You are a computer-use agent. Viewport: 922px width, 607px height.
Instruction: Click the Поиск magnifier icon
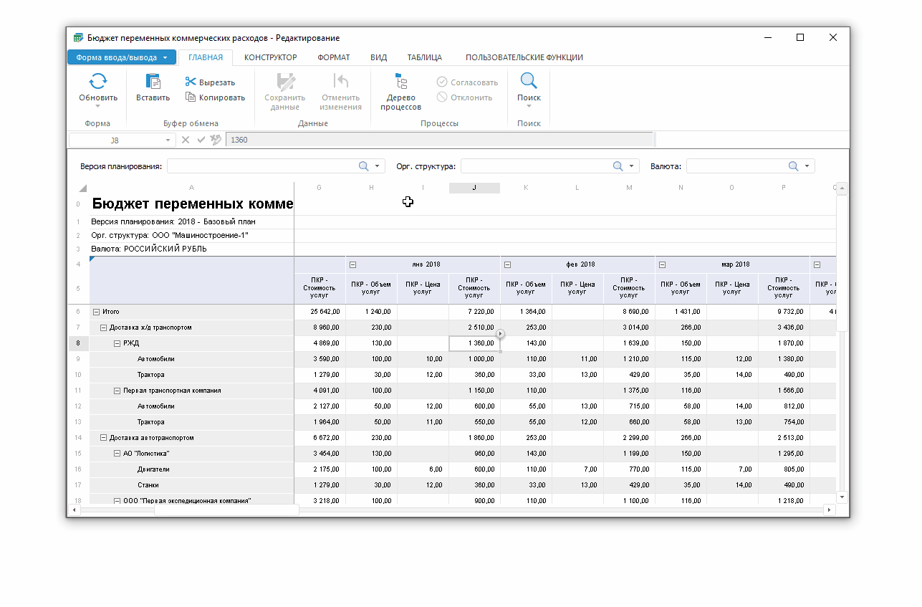coord(529,80)
